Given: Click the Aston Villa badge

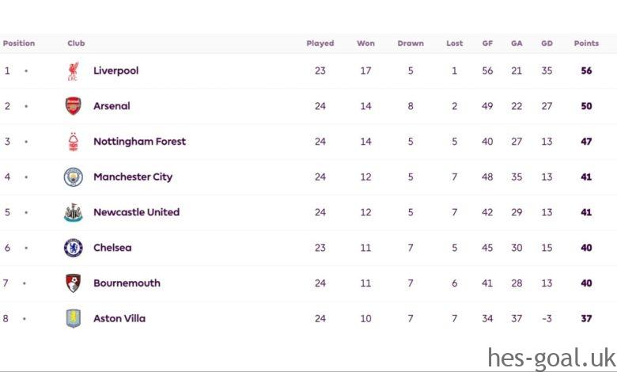Looking at the screenshot, I should (x=73, y=318).
